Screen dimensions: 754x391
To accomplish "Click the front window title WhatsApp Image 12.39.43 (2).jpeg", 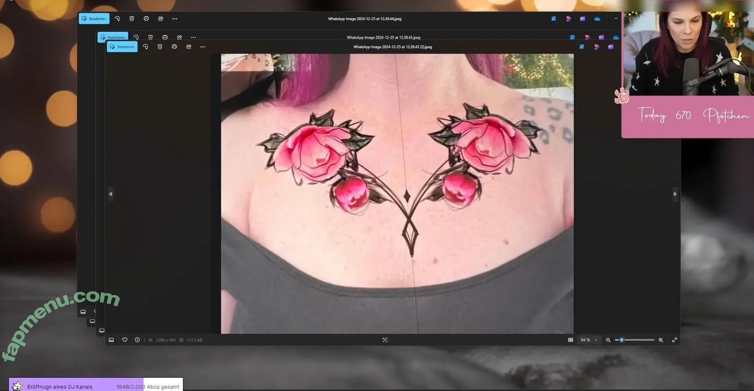I will tap(393, 47).
